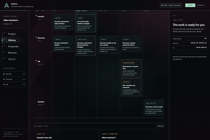This screenshot has width=210, height=140.
Task: Select the QA role in Active Roles
Action: 15,84
